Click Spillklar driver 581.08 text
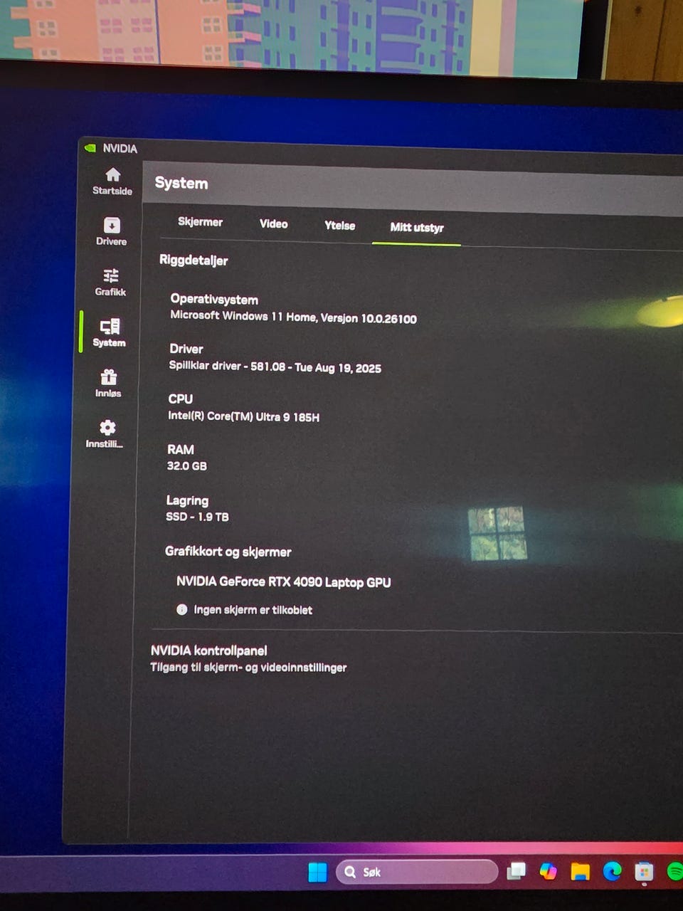The image size is (683, 911). (275, 367)
